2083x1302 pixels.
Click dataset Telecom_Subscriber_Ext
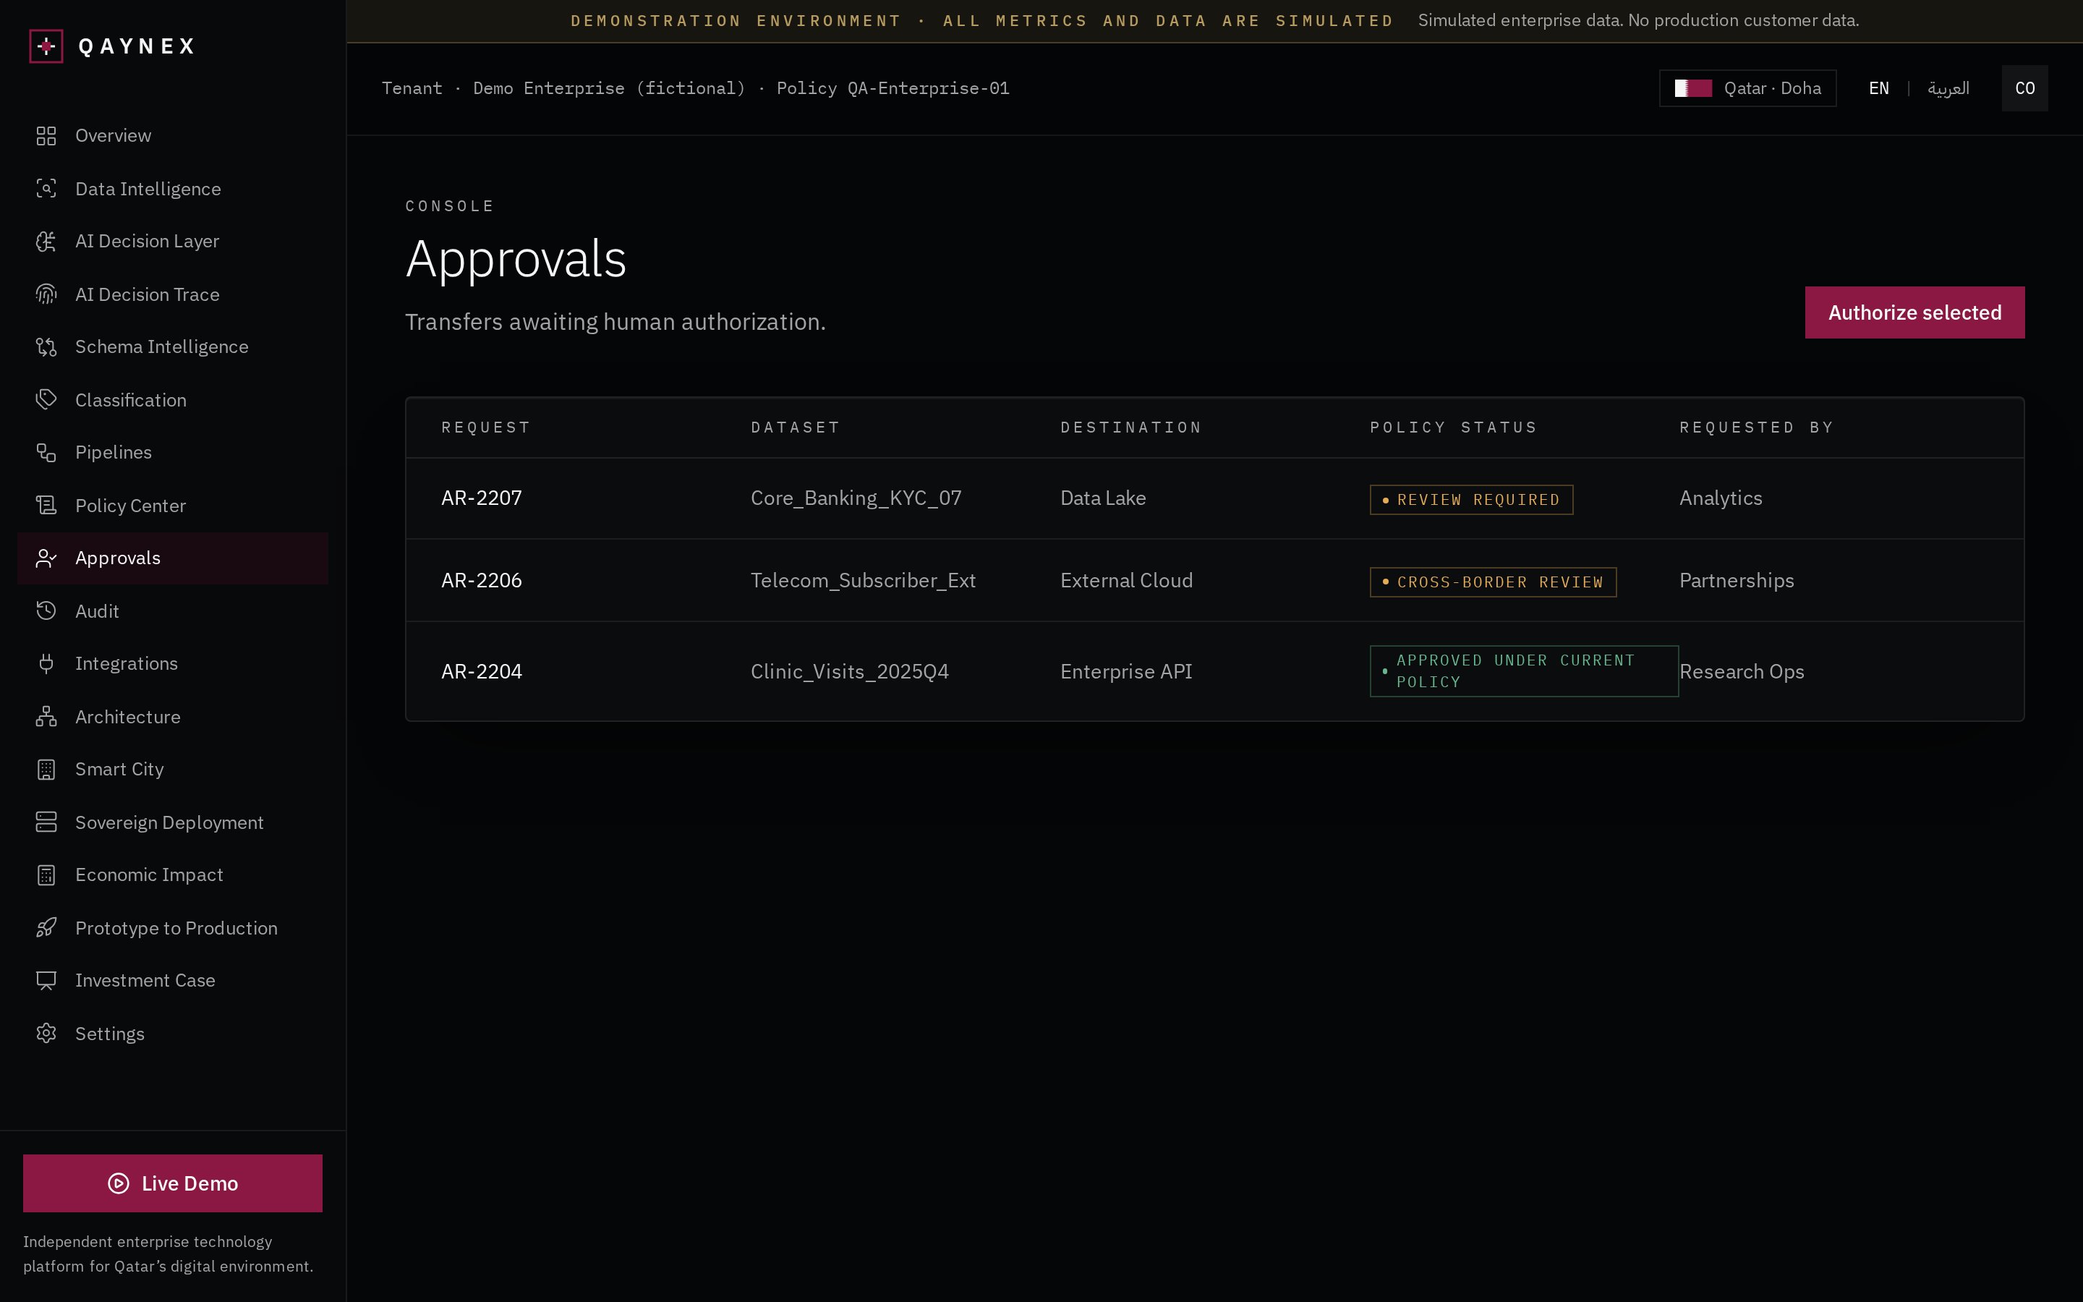pos(862,580)
